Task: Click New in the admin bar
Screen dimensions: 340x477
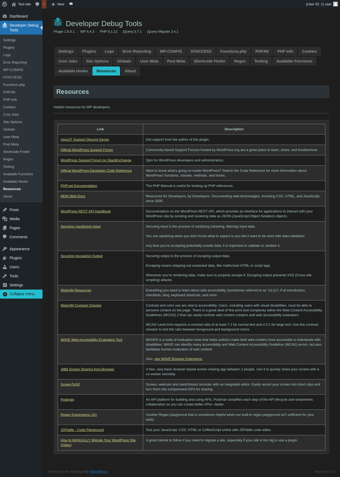Action: (x=58, y=4)
